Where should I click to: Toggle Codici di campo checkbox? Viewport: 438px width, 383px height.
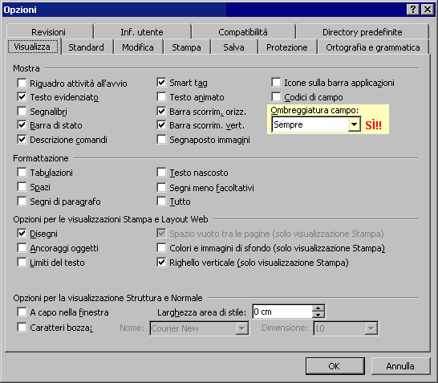click(276, 96)
